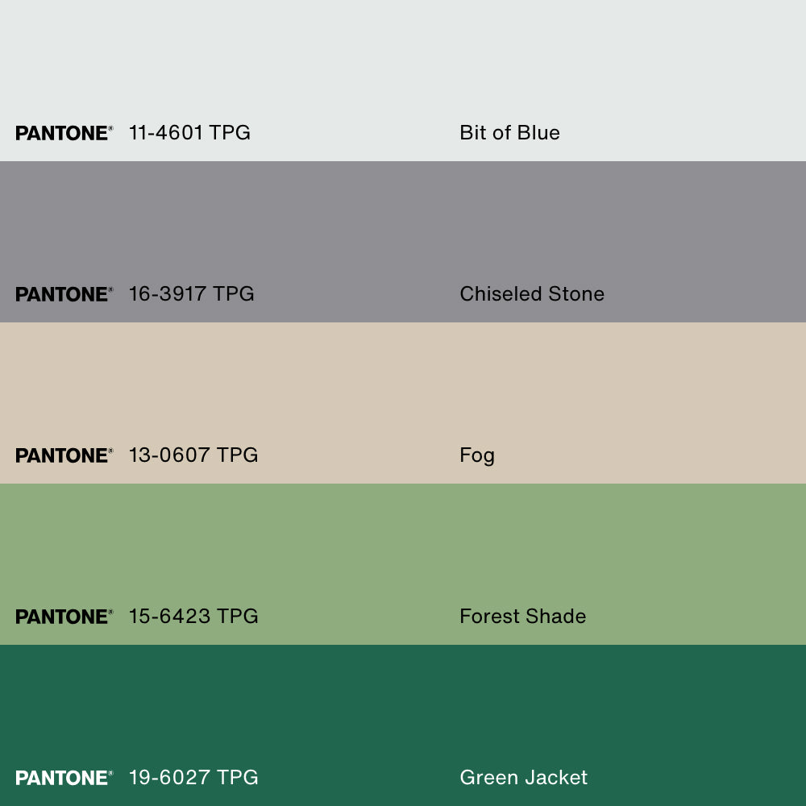This screenshot has height=806, width=806.
Task: Click the color name Chiseled Stone
Action: pos(532,294)
